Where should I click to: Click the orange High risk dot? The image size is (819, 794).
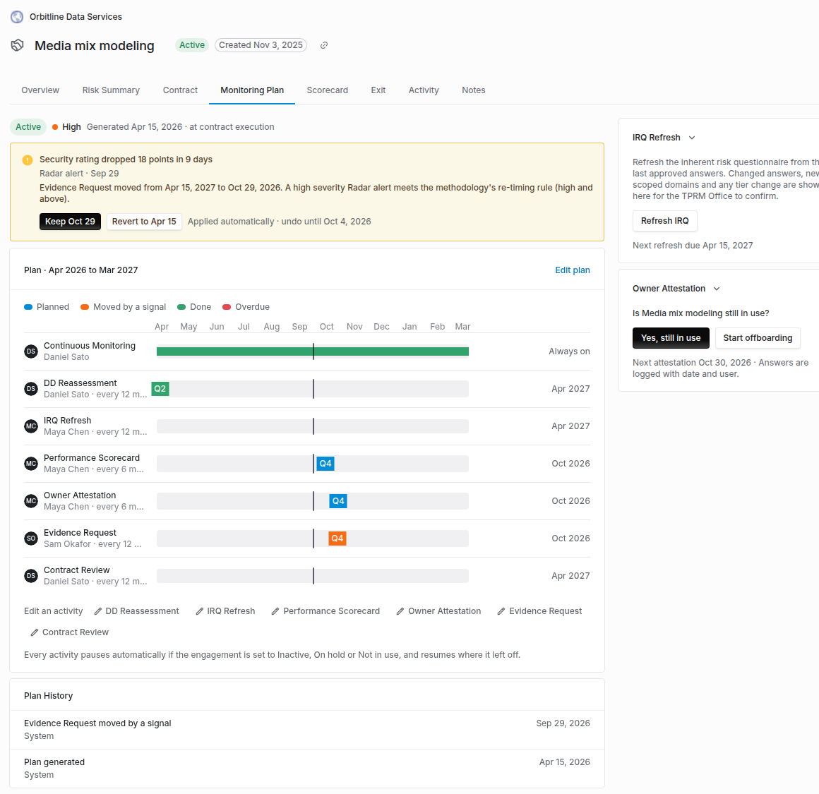click(55, 127)
